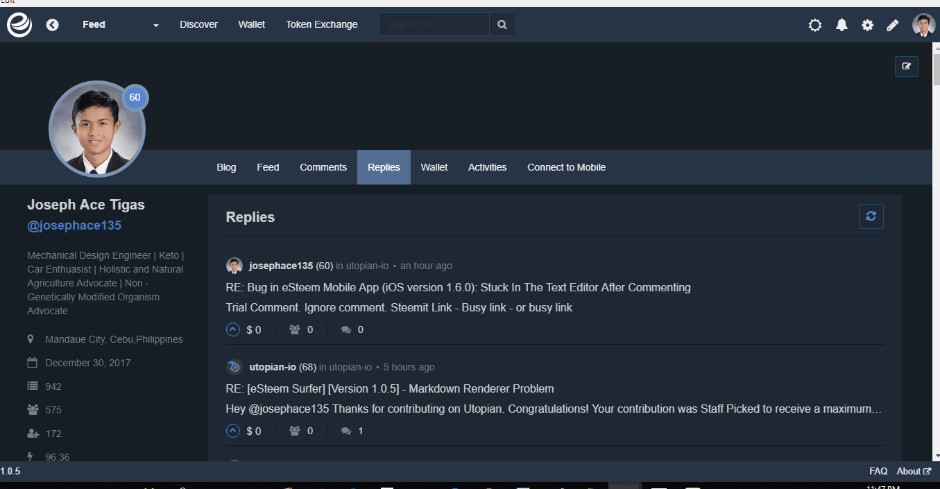Create new post with pencil icon
Viewport: 940px width, 489px height.
(x=893, y=25)
